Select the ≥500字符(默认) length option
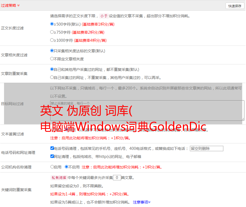This screenshot has height=207, width=246. [52, 24]
